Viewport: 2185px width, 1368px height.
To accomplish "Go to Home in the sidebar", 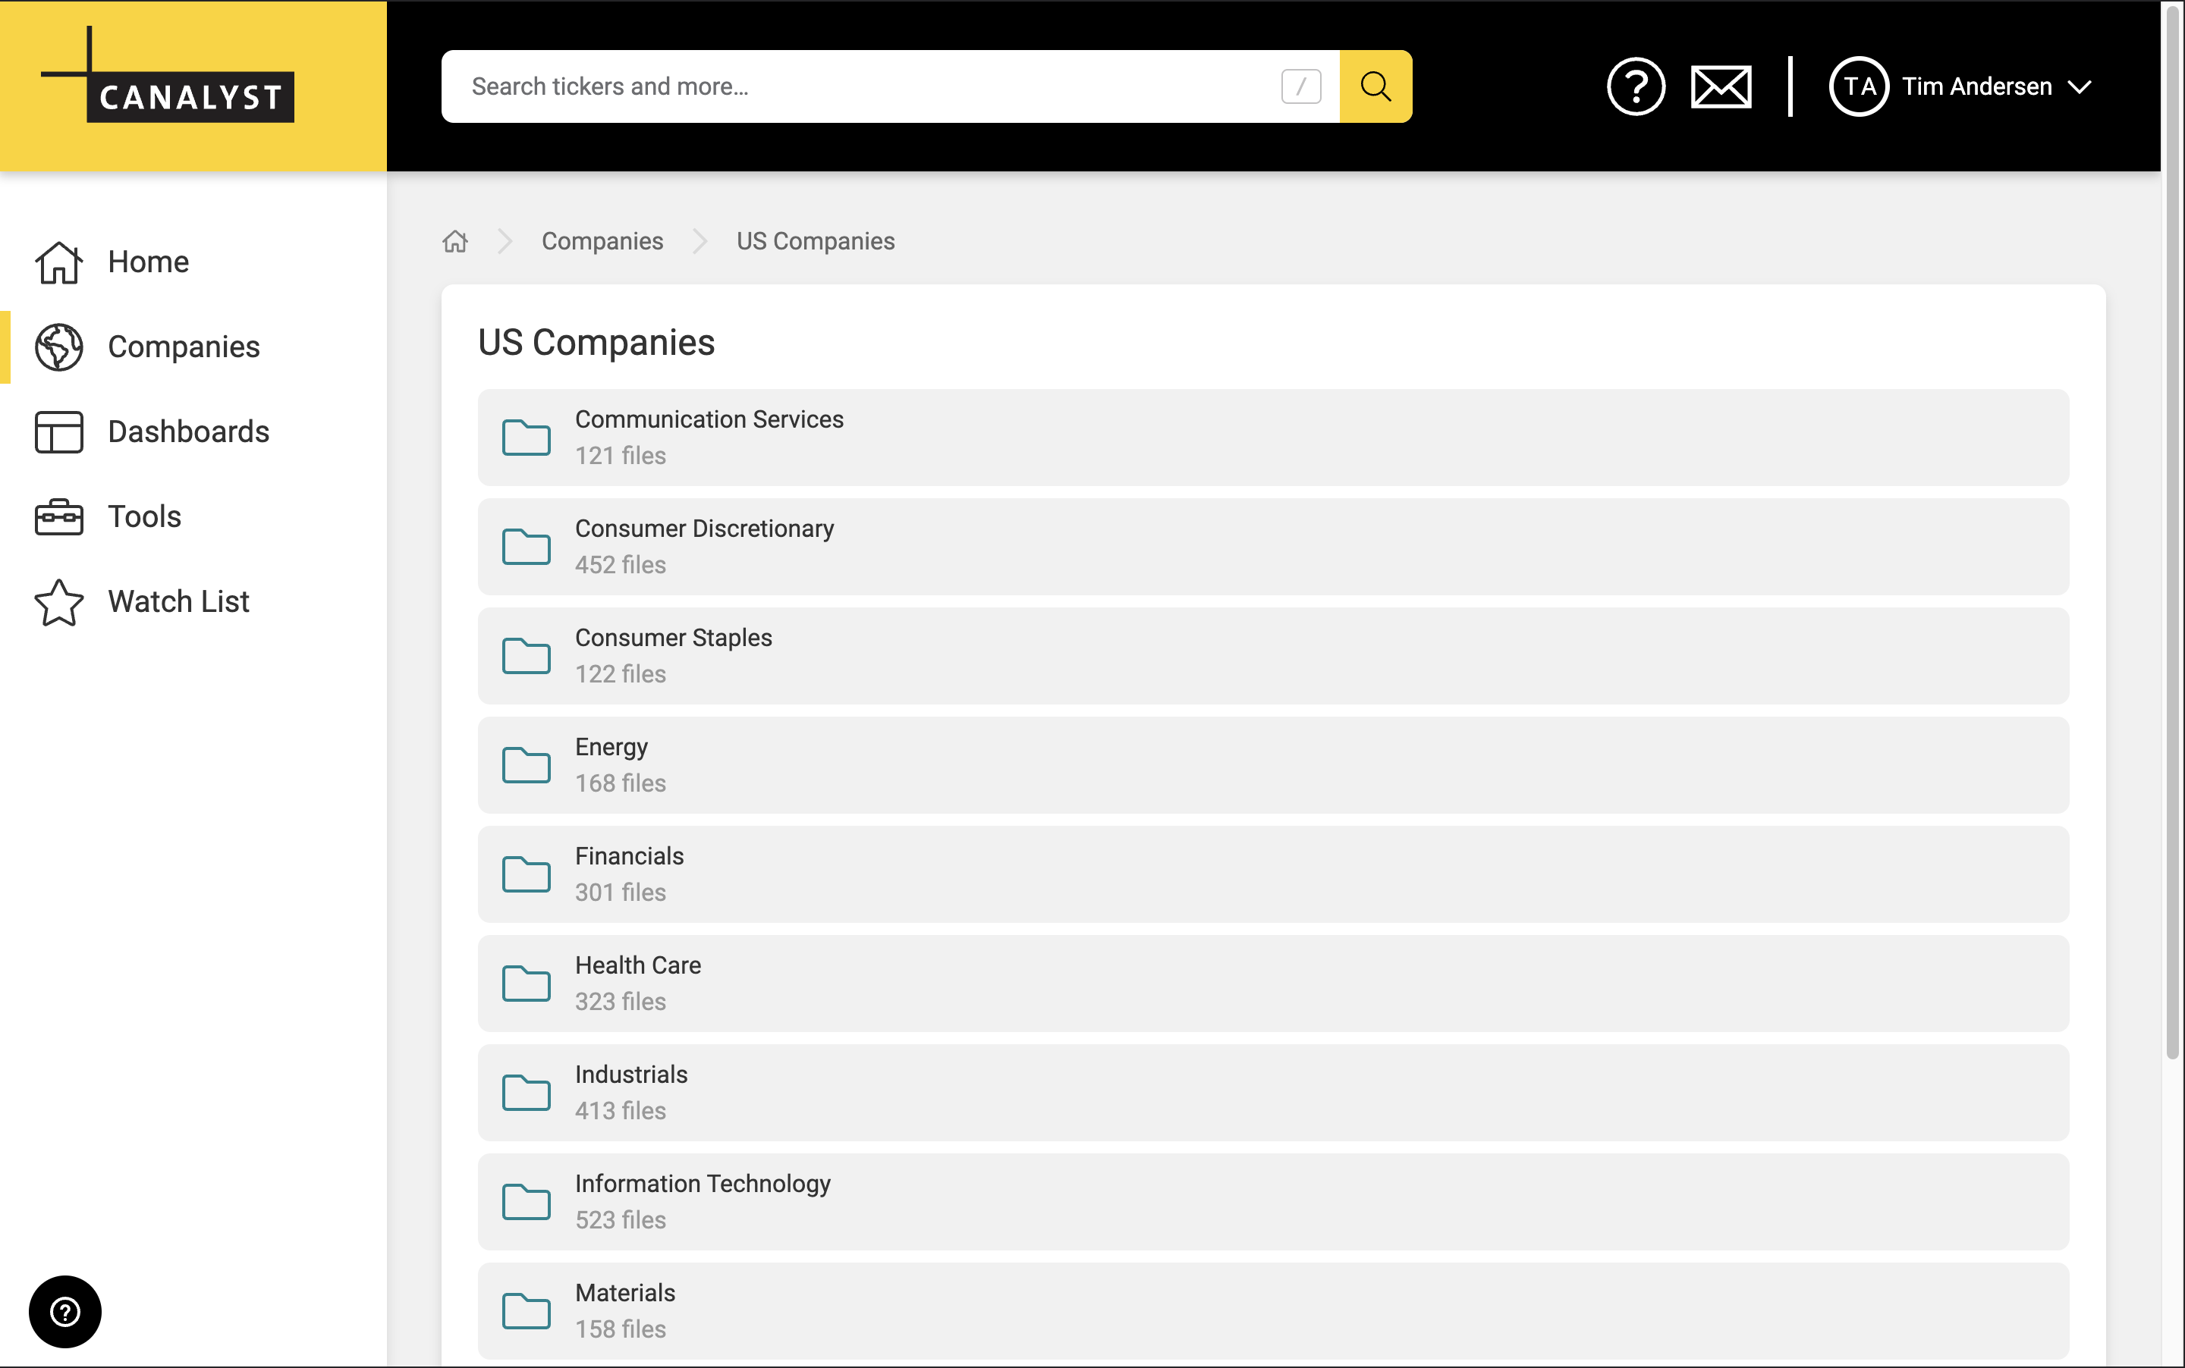I will (147, 262).
